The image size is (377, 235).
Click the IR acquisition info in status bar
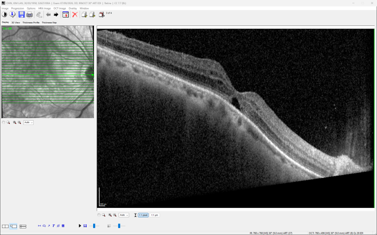point(271,233)
